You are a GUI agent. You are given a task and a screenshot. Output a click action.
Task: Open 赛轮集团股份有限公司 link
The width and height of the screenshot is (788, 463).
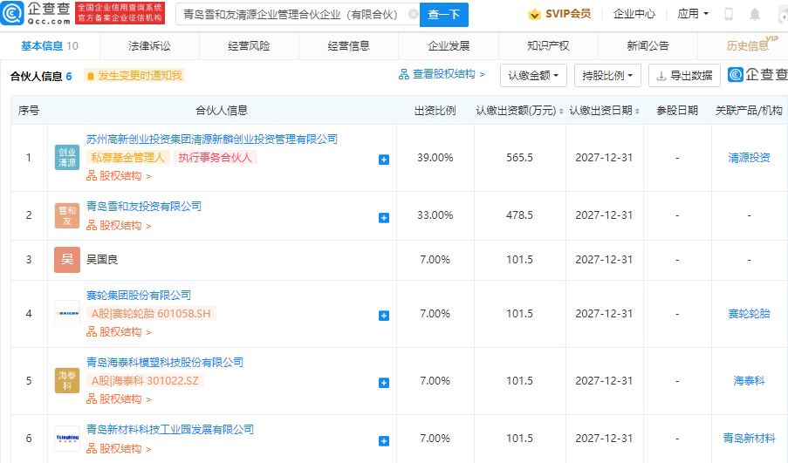tap(139, 296)
